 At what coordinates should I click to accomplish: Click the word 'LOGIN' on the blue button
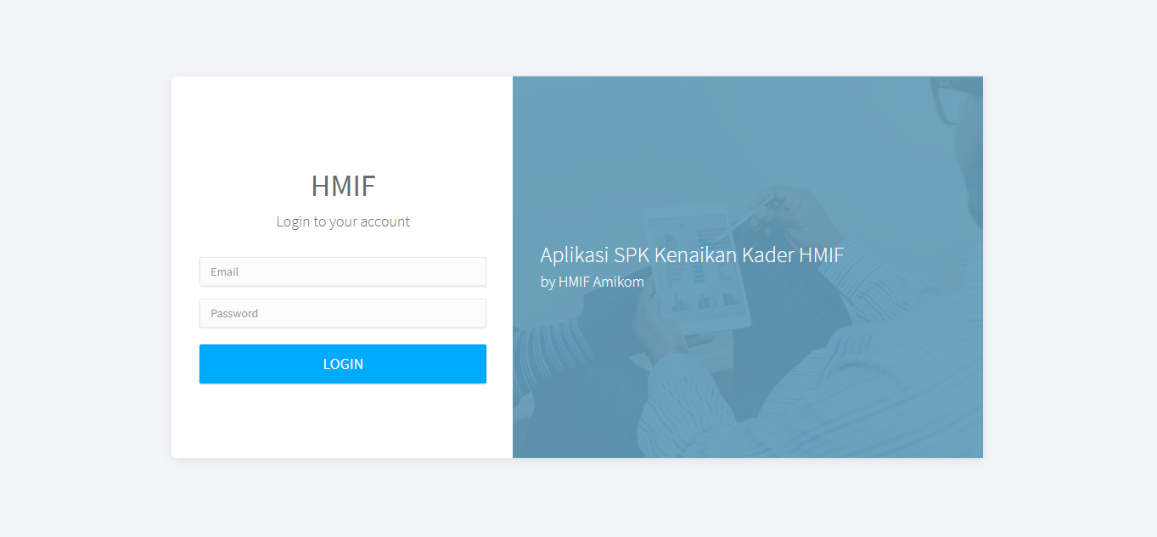click(x=343, y=364)
